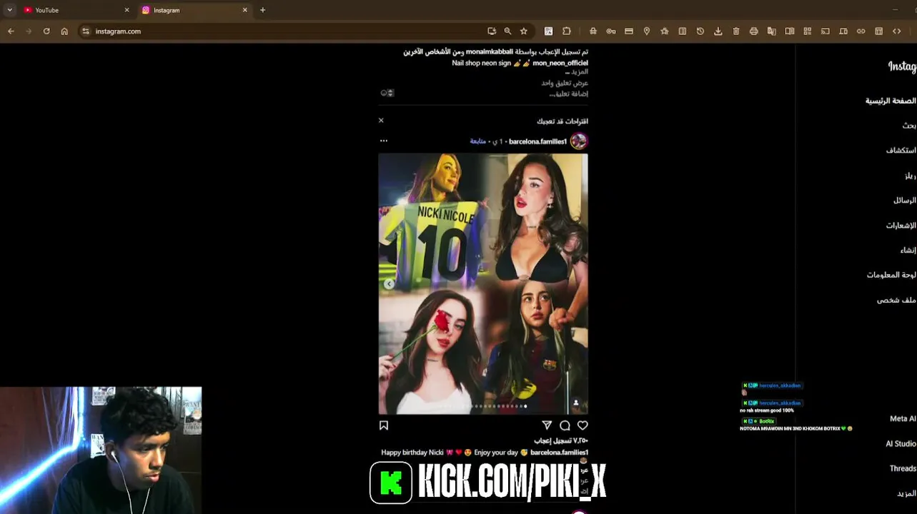Open cast toolbar icon
The height and width of the screenshot is (514, 917).
tap(826, 31)
